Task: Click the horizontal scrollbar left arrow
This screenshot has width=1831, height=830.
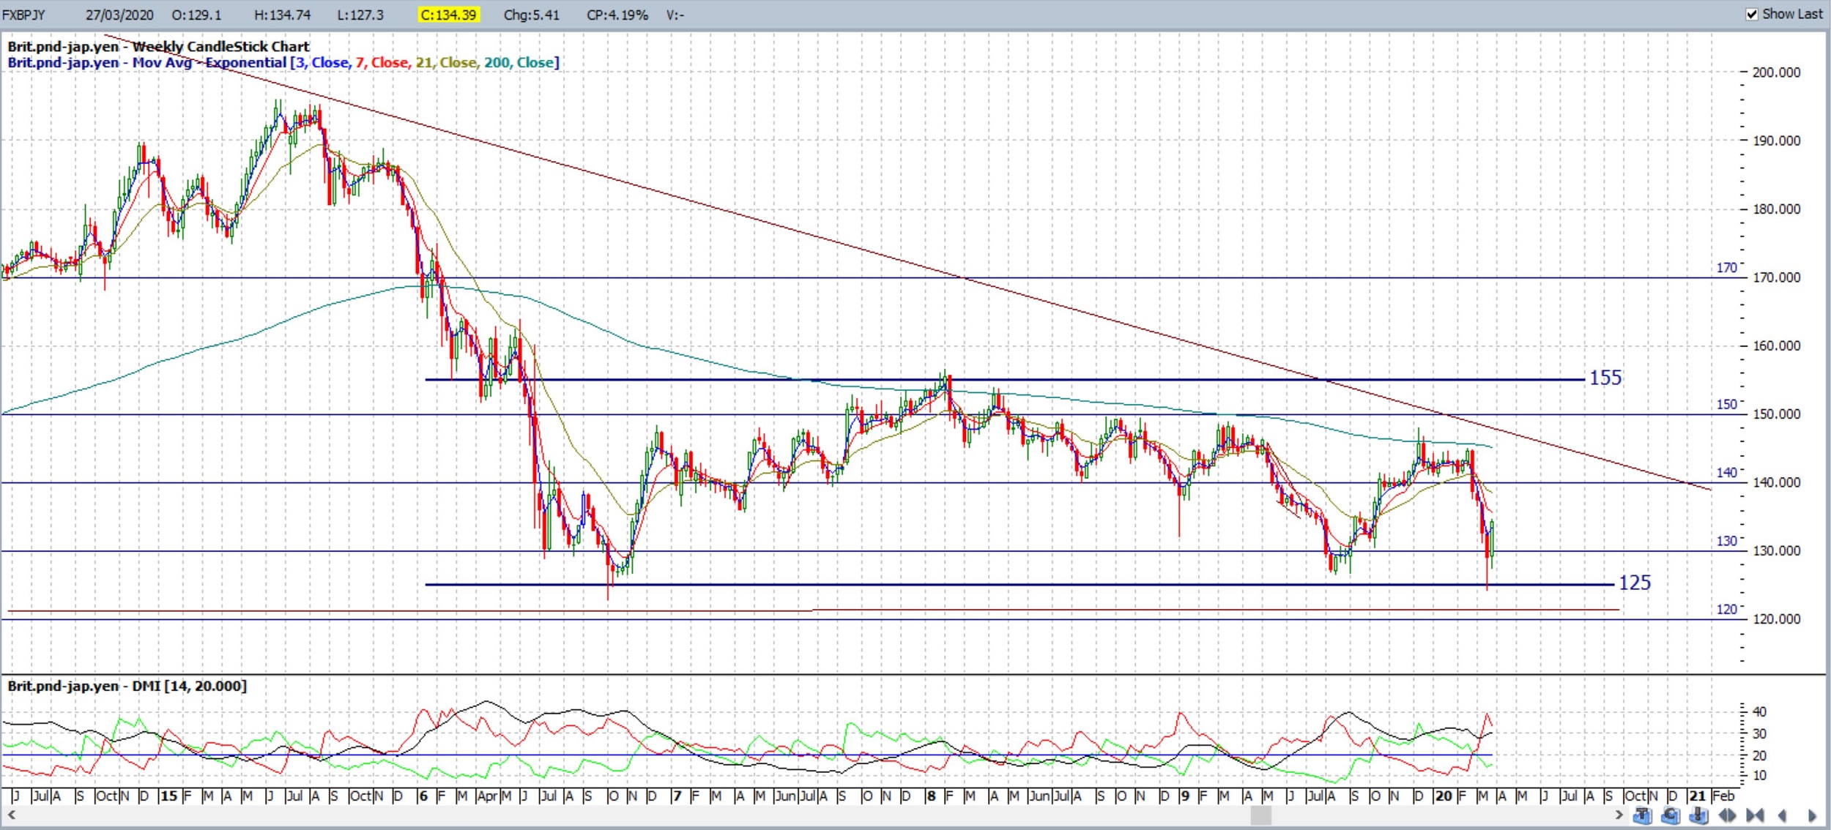Action: (x=11, y=815)
